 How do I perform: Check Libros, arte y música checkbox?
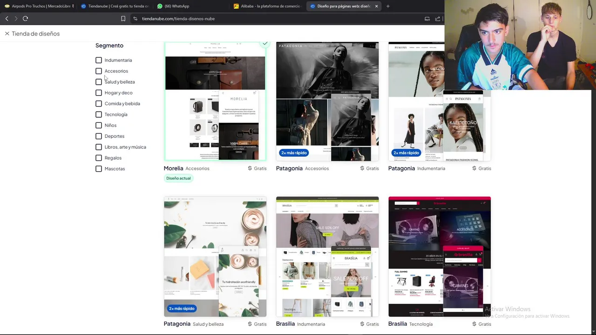pyautogui.click(x=99, y=147)
